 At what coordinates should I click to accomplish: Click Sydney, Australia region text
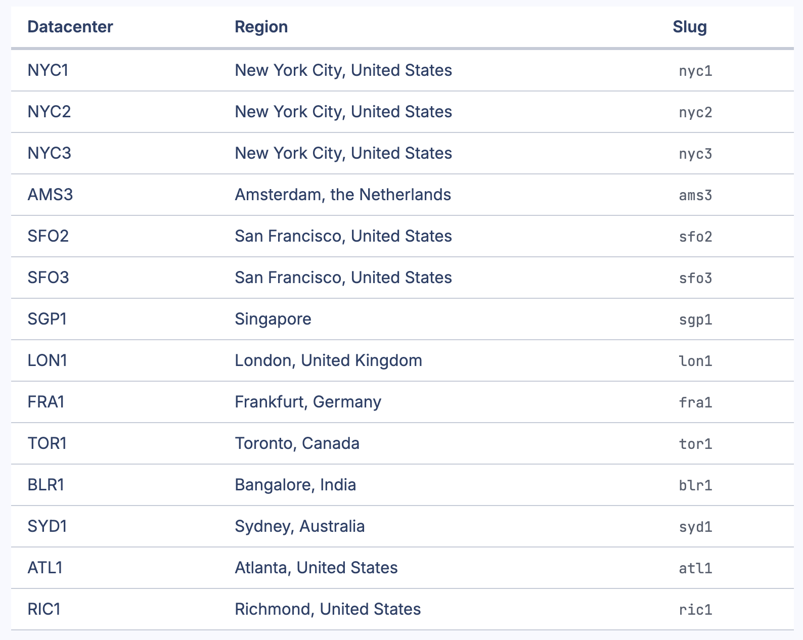click(299, 526)
